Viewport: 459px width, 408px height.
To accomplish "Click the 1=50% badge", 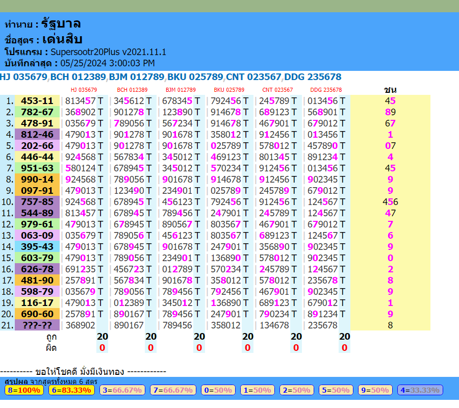I will 258,390.
